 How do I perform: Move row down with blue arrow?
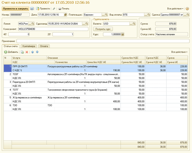[x=37, y=52]
